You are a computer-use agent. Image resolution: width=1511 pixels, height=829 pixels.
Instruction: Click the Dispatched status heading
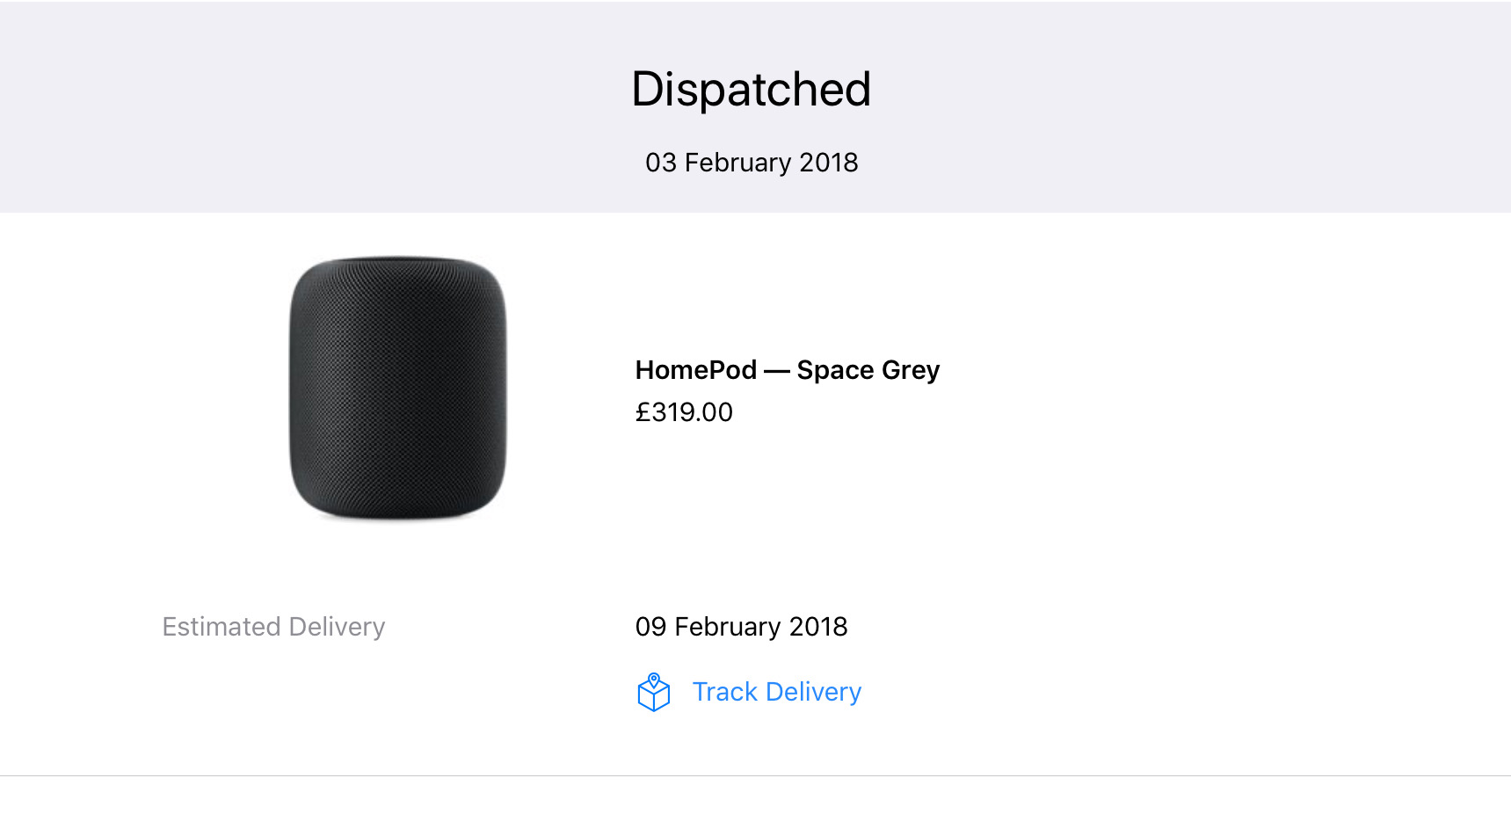(752, 89)
